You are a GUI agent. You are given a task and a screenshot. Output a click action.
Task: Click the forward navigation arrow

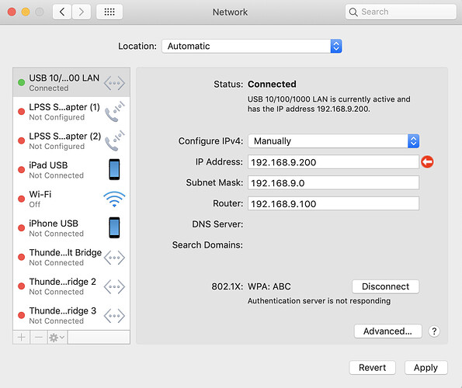point(81,12)
